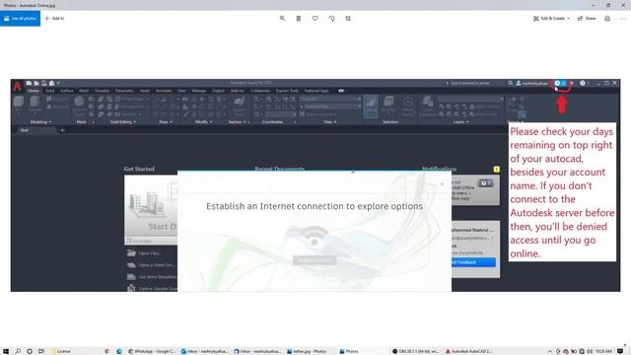Open the Action Center notifications
The width and height of the screenshot is (631, 355).
click(620, 351)
